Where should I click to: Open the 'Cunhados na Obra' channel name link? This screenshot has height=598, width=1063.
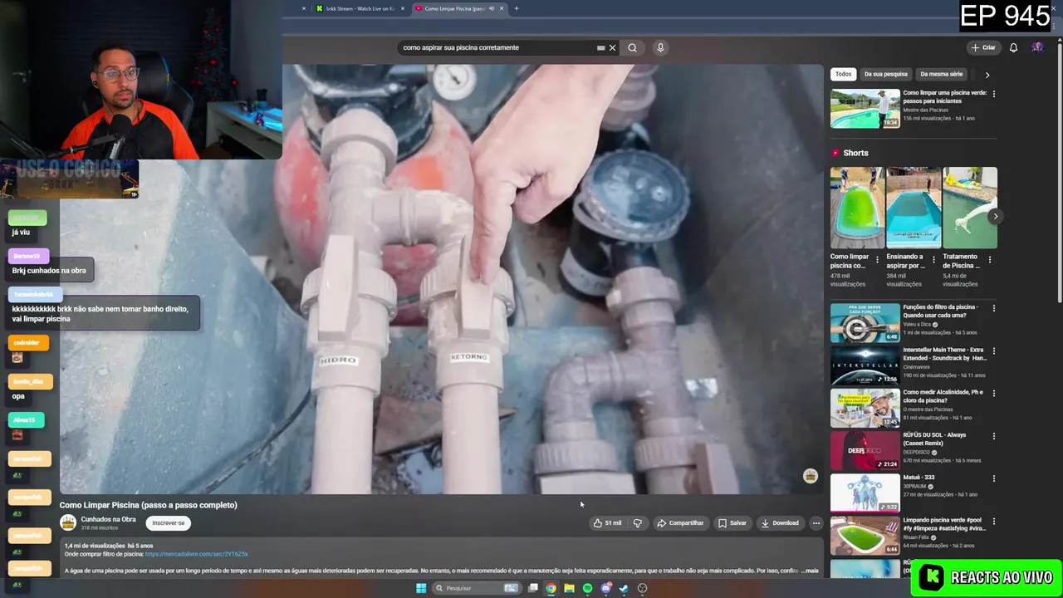point(108,519)
